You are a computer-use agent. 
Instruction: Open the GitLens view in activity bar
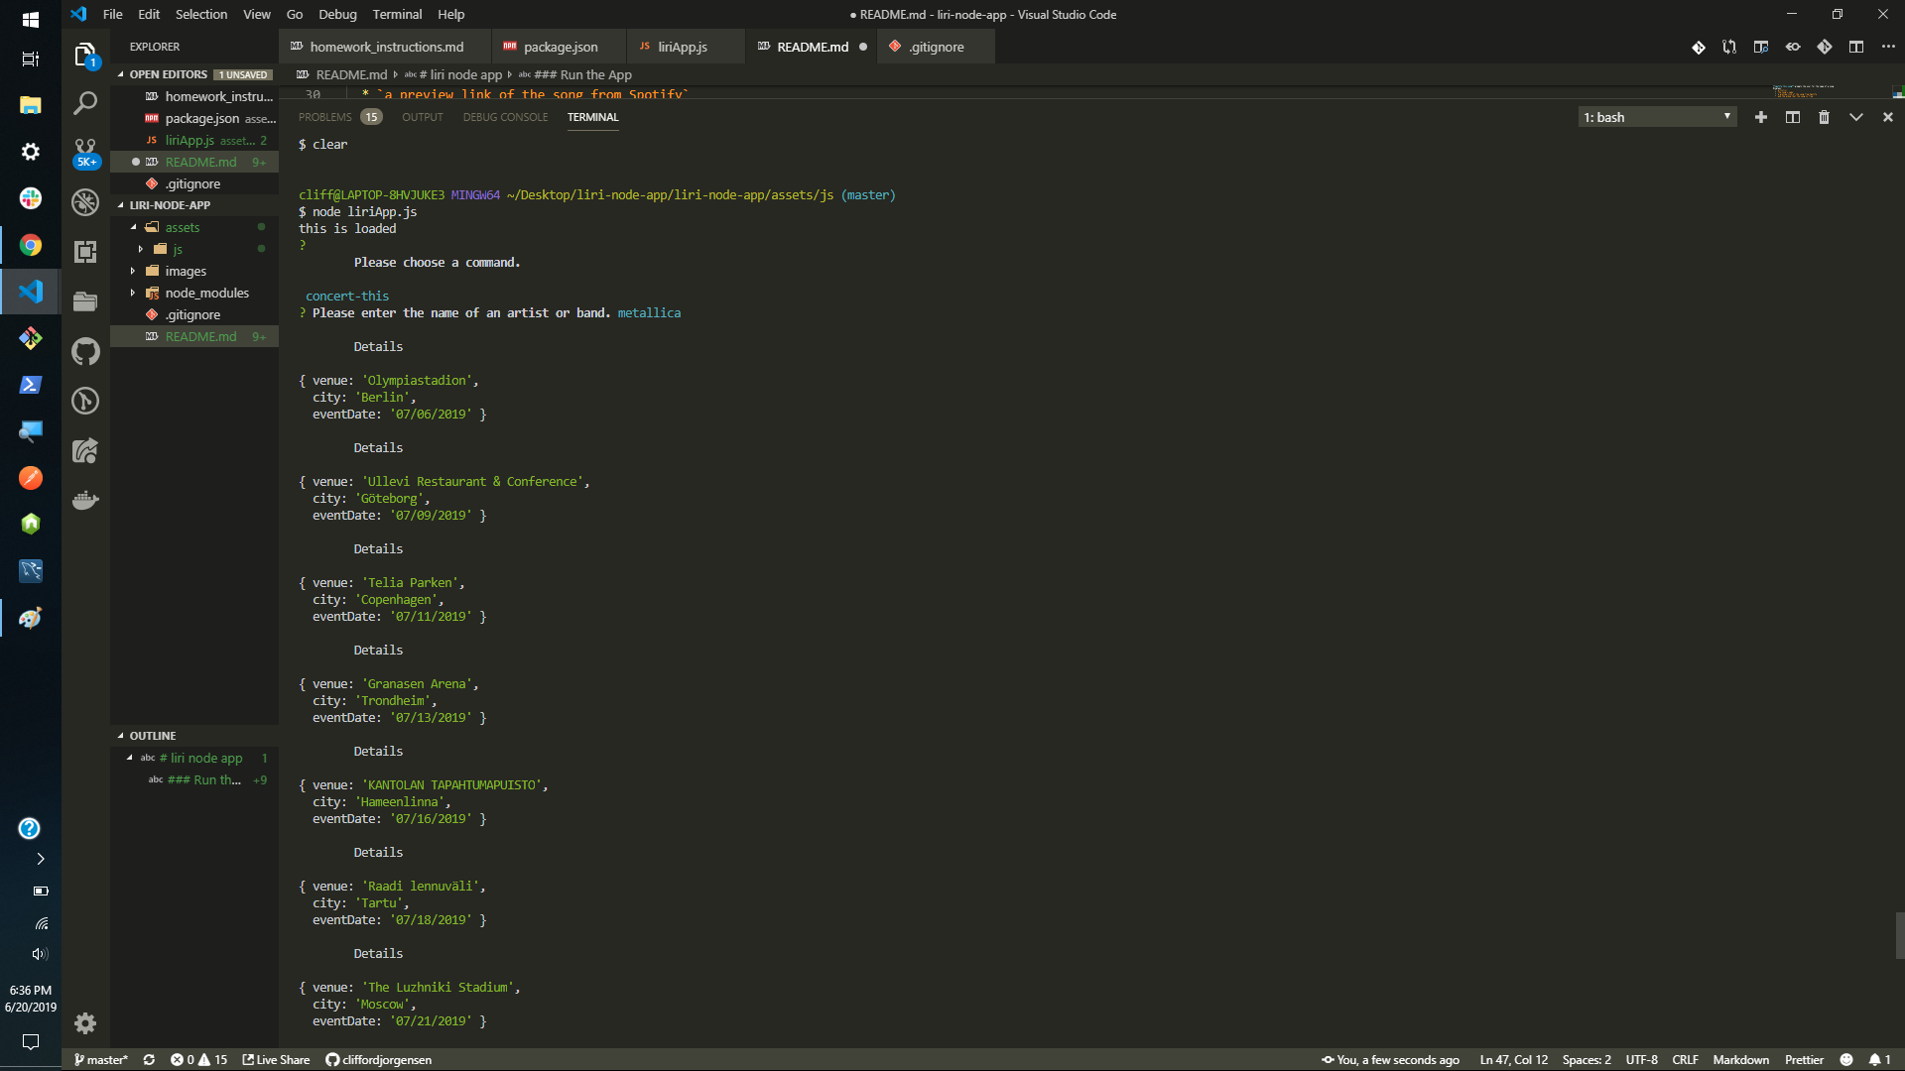(x=85, y=401)
